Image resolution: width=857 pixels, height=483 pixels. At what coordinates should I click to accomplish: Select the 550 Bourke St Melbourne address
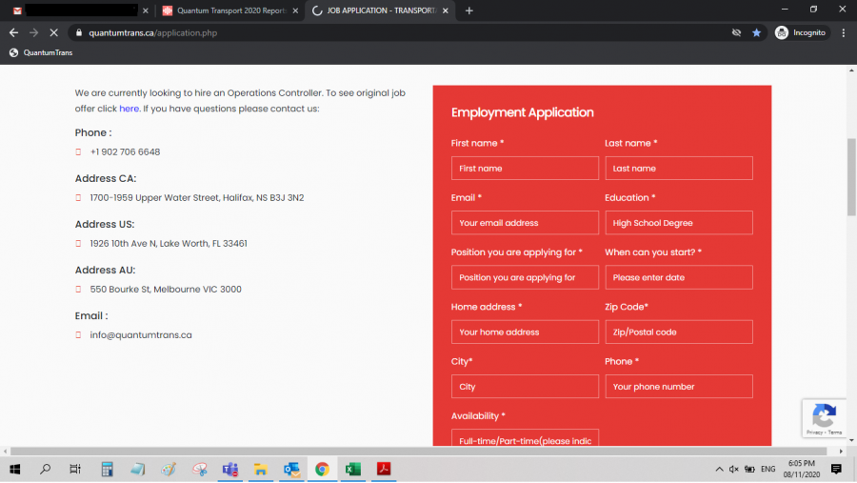coord(166,289)
